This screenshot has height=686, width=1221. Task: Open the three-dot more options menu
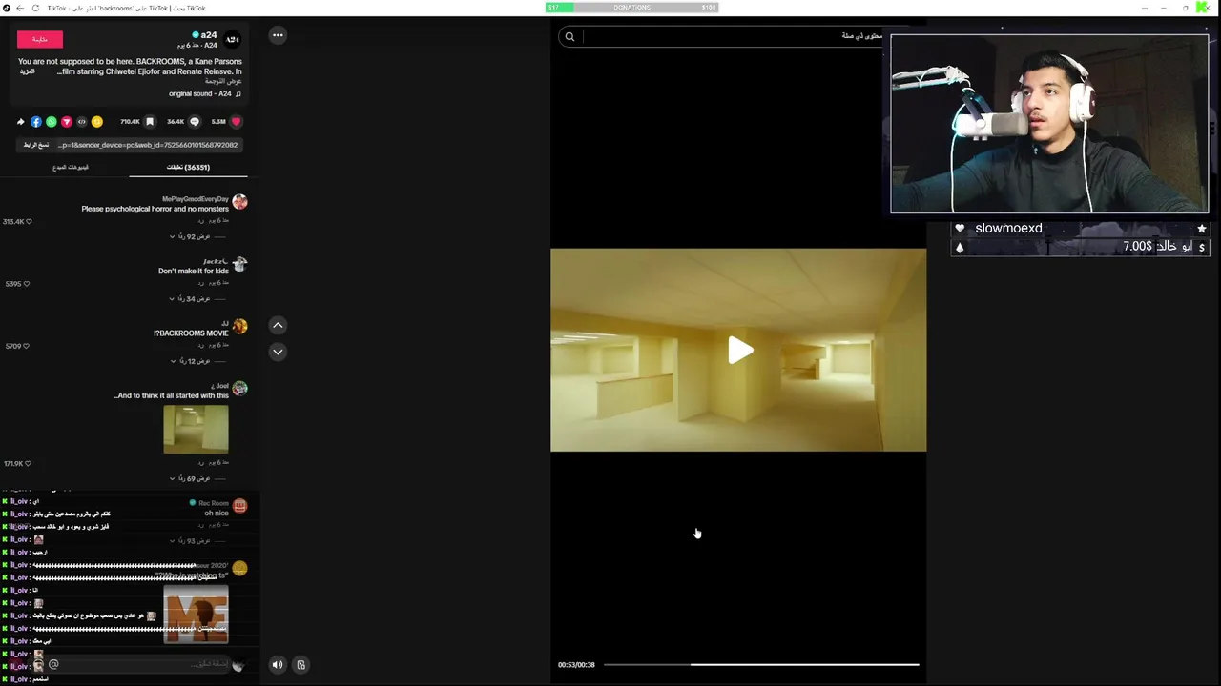(x=278, y=35)
